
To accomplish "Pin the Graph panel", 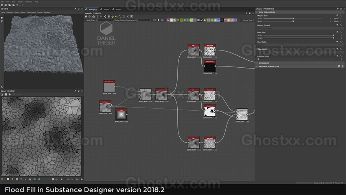I will [247, 13].
